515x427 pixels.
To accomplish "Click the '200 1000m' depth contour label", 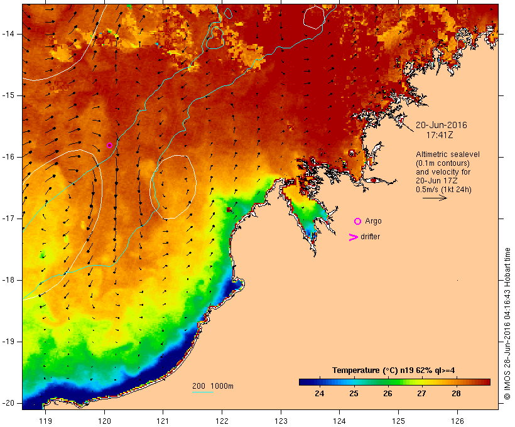I will [x=213, y=386].
